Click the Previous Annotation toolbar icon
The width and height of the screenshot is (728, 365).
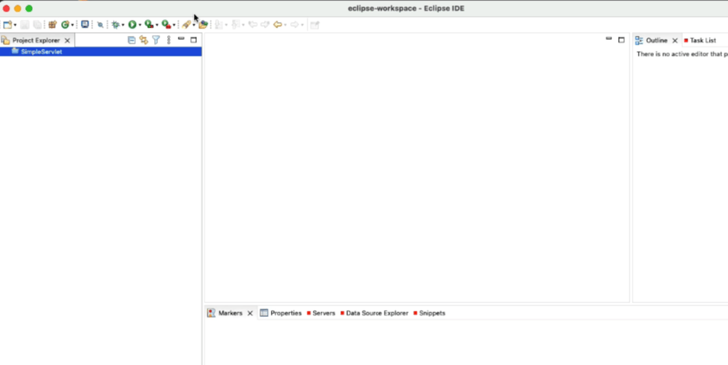[x=235, y=24]
